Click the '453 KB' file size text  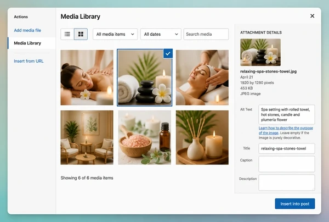247,88
